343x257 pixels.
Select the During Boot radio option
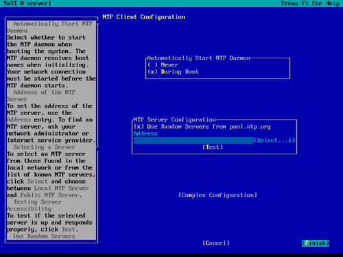pyautogui.click(x=173, y=72)
